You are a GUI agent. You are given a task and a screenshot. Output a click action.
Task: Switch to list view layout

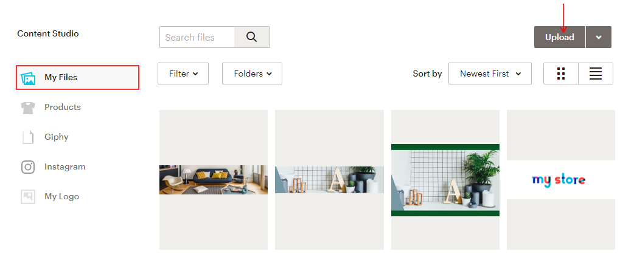pos(596,74)
